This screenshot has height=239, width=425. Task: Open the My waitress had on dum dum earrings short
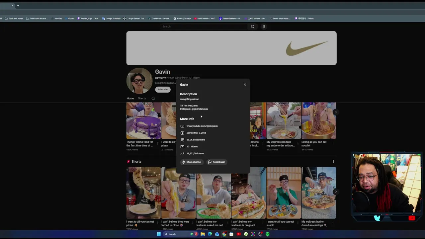(319, 193)
